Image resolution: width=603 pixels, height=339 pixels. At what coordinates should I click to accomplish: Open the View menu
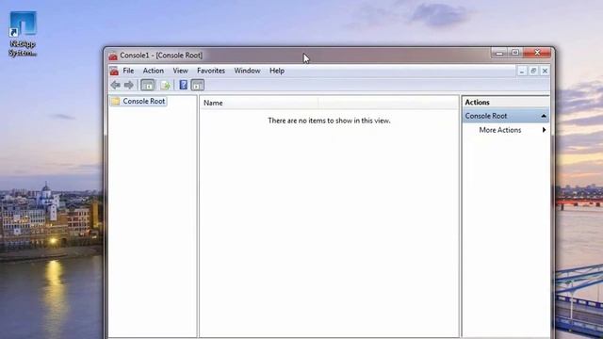click(180, 71)
